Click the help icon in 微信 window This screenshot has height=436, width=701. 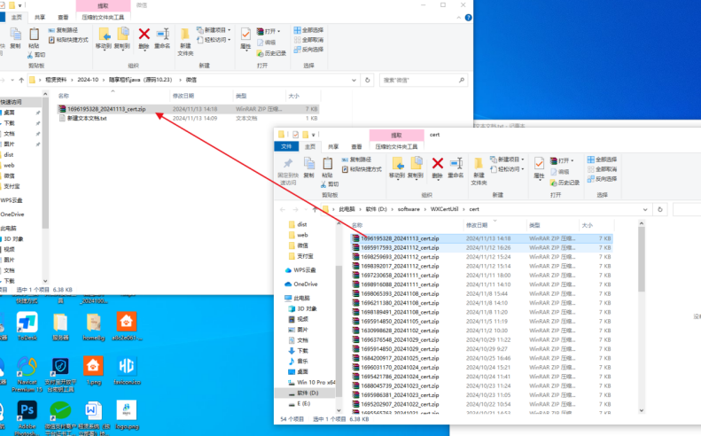pyautogui.click(x=468, y=18)
